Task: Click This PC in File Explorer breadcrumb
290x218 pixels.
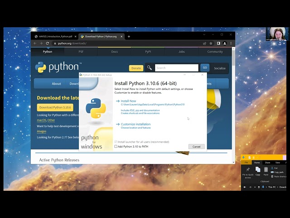Action: tap(272, 187)
